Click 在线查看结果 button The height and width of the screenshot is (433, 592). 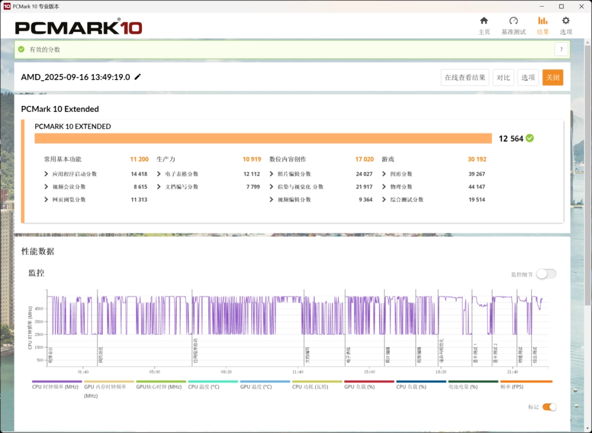tap(465, 77)
